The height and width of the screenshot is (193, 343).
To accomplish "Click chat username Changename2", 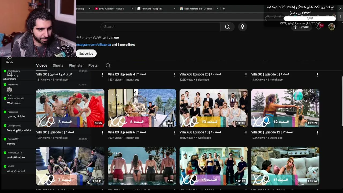I will click(14, 125).
